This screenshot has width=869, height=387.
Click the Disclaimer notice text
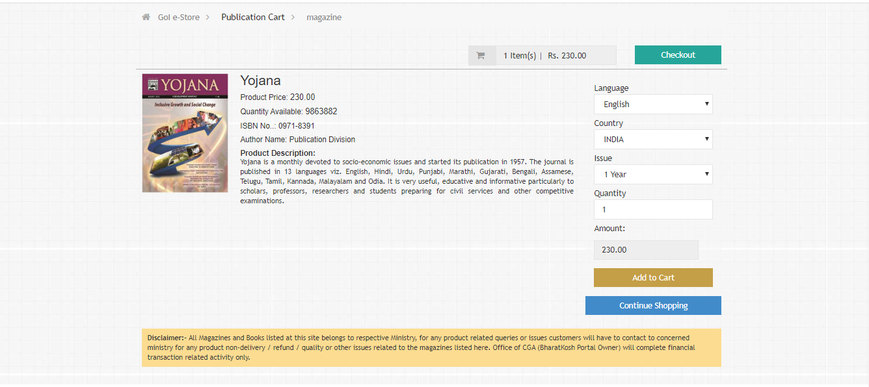[x=431, y=347]
